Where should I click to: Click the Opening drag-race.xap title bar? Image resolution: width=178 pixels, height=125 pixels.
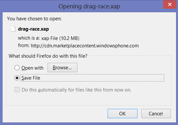(x=89, y=6)
